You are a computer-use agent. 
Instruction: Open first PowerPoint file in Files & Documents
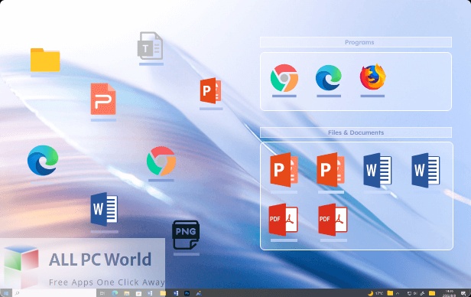[x=284, y=169]
